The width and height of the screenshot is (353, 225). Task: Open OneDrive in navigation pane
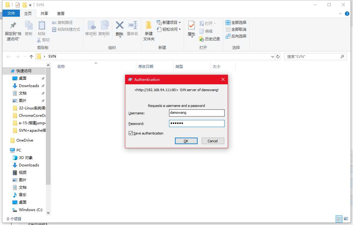(x=24, y=140)
